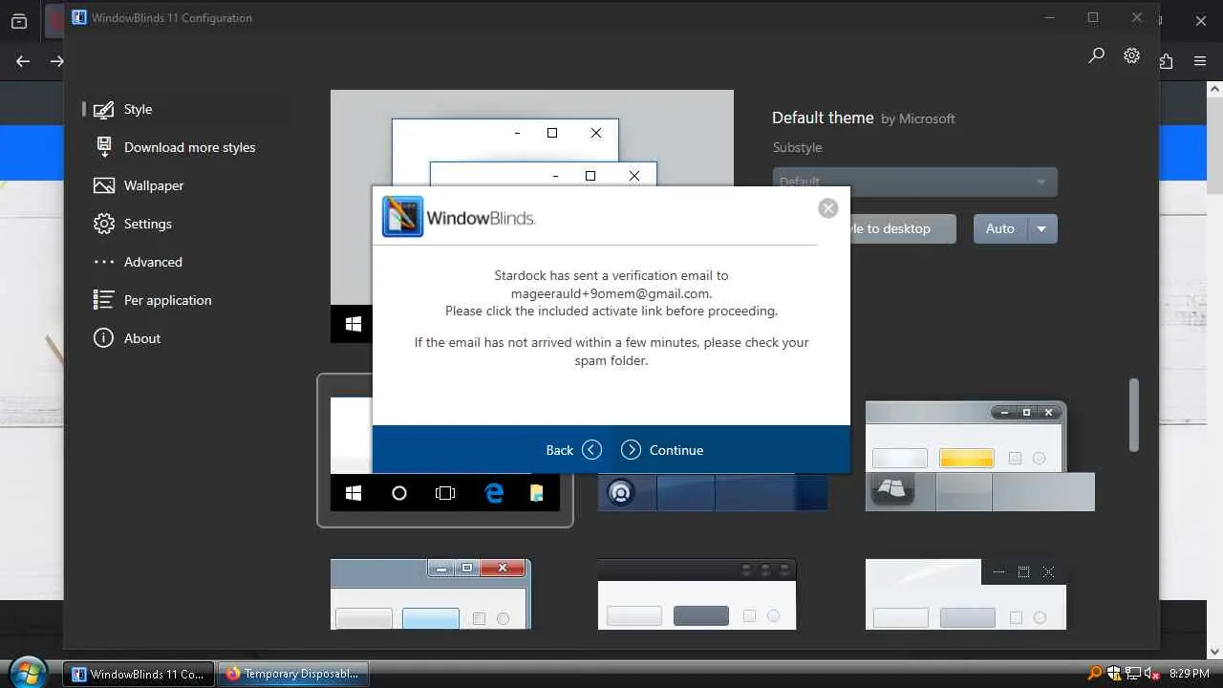The image size is (1223, 688).
Task: Click the Substyle label
Action: 798,147
